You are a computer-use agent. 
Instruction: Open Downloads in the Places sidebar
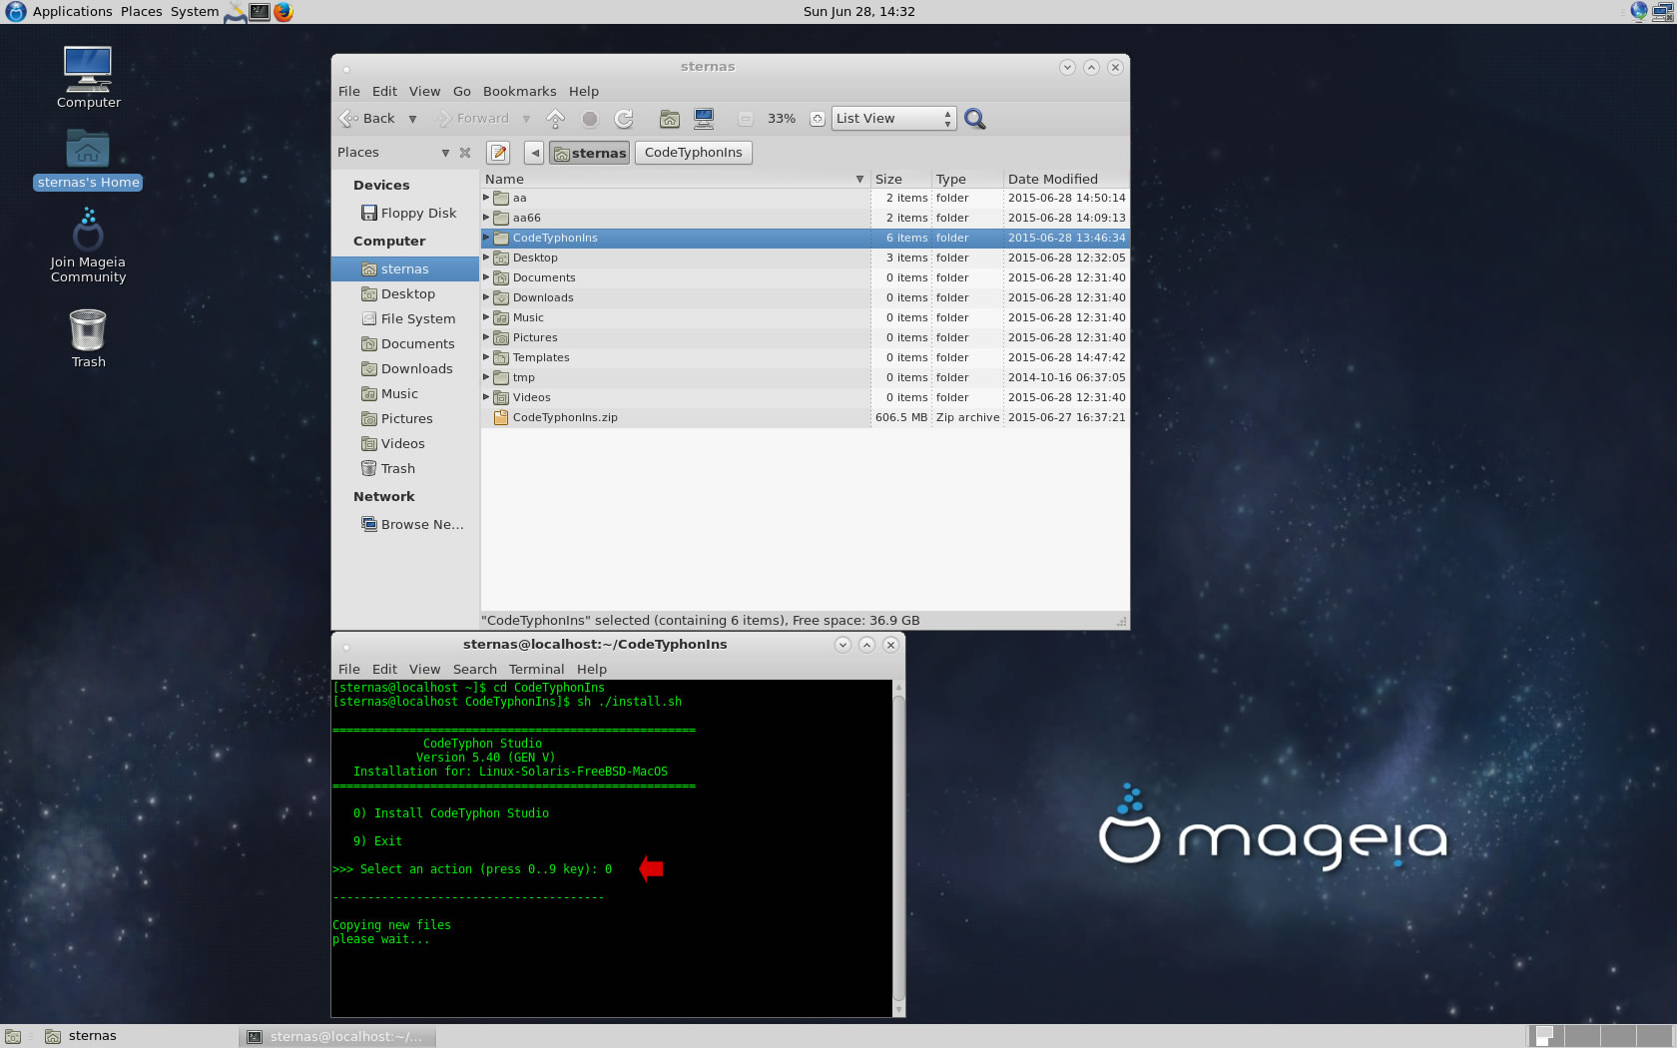pos(407,368)
